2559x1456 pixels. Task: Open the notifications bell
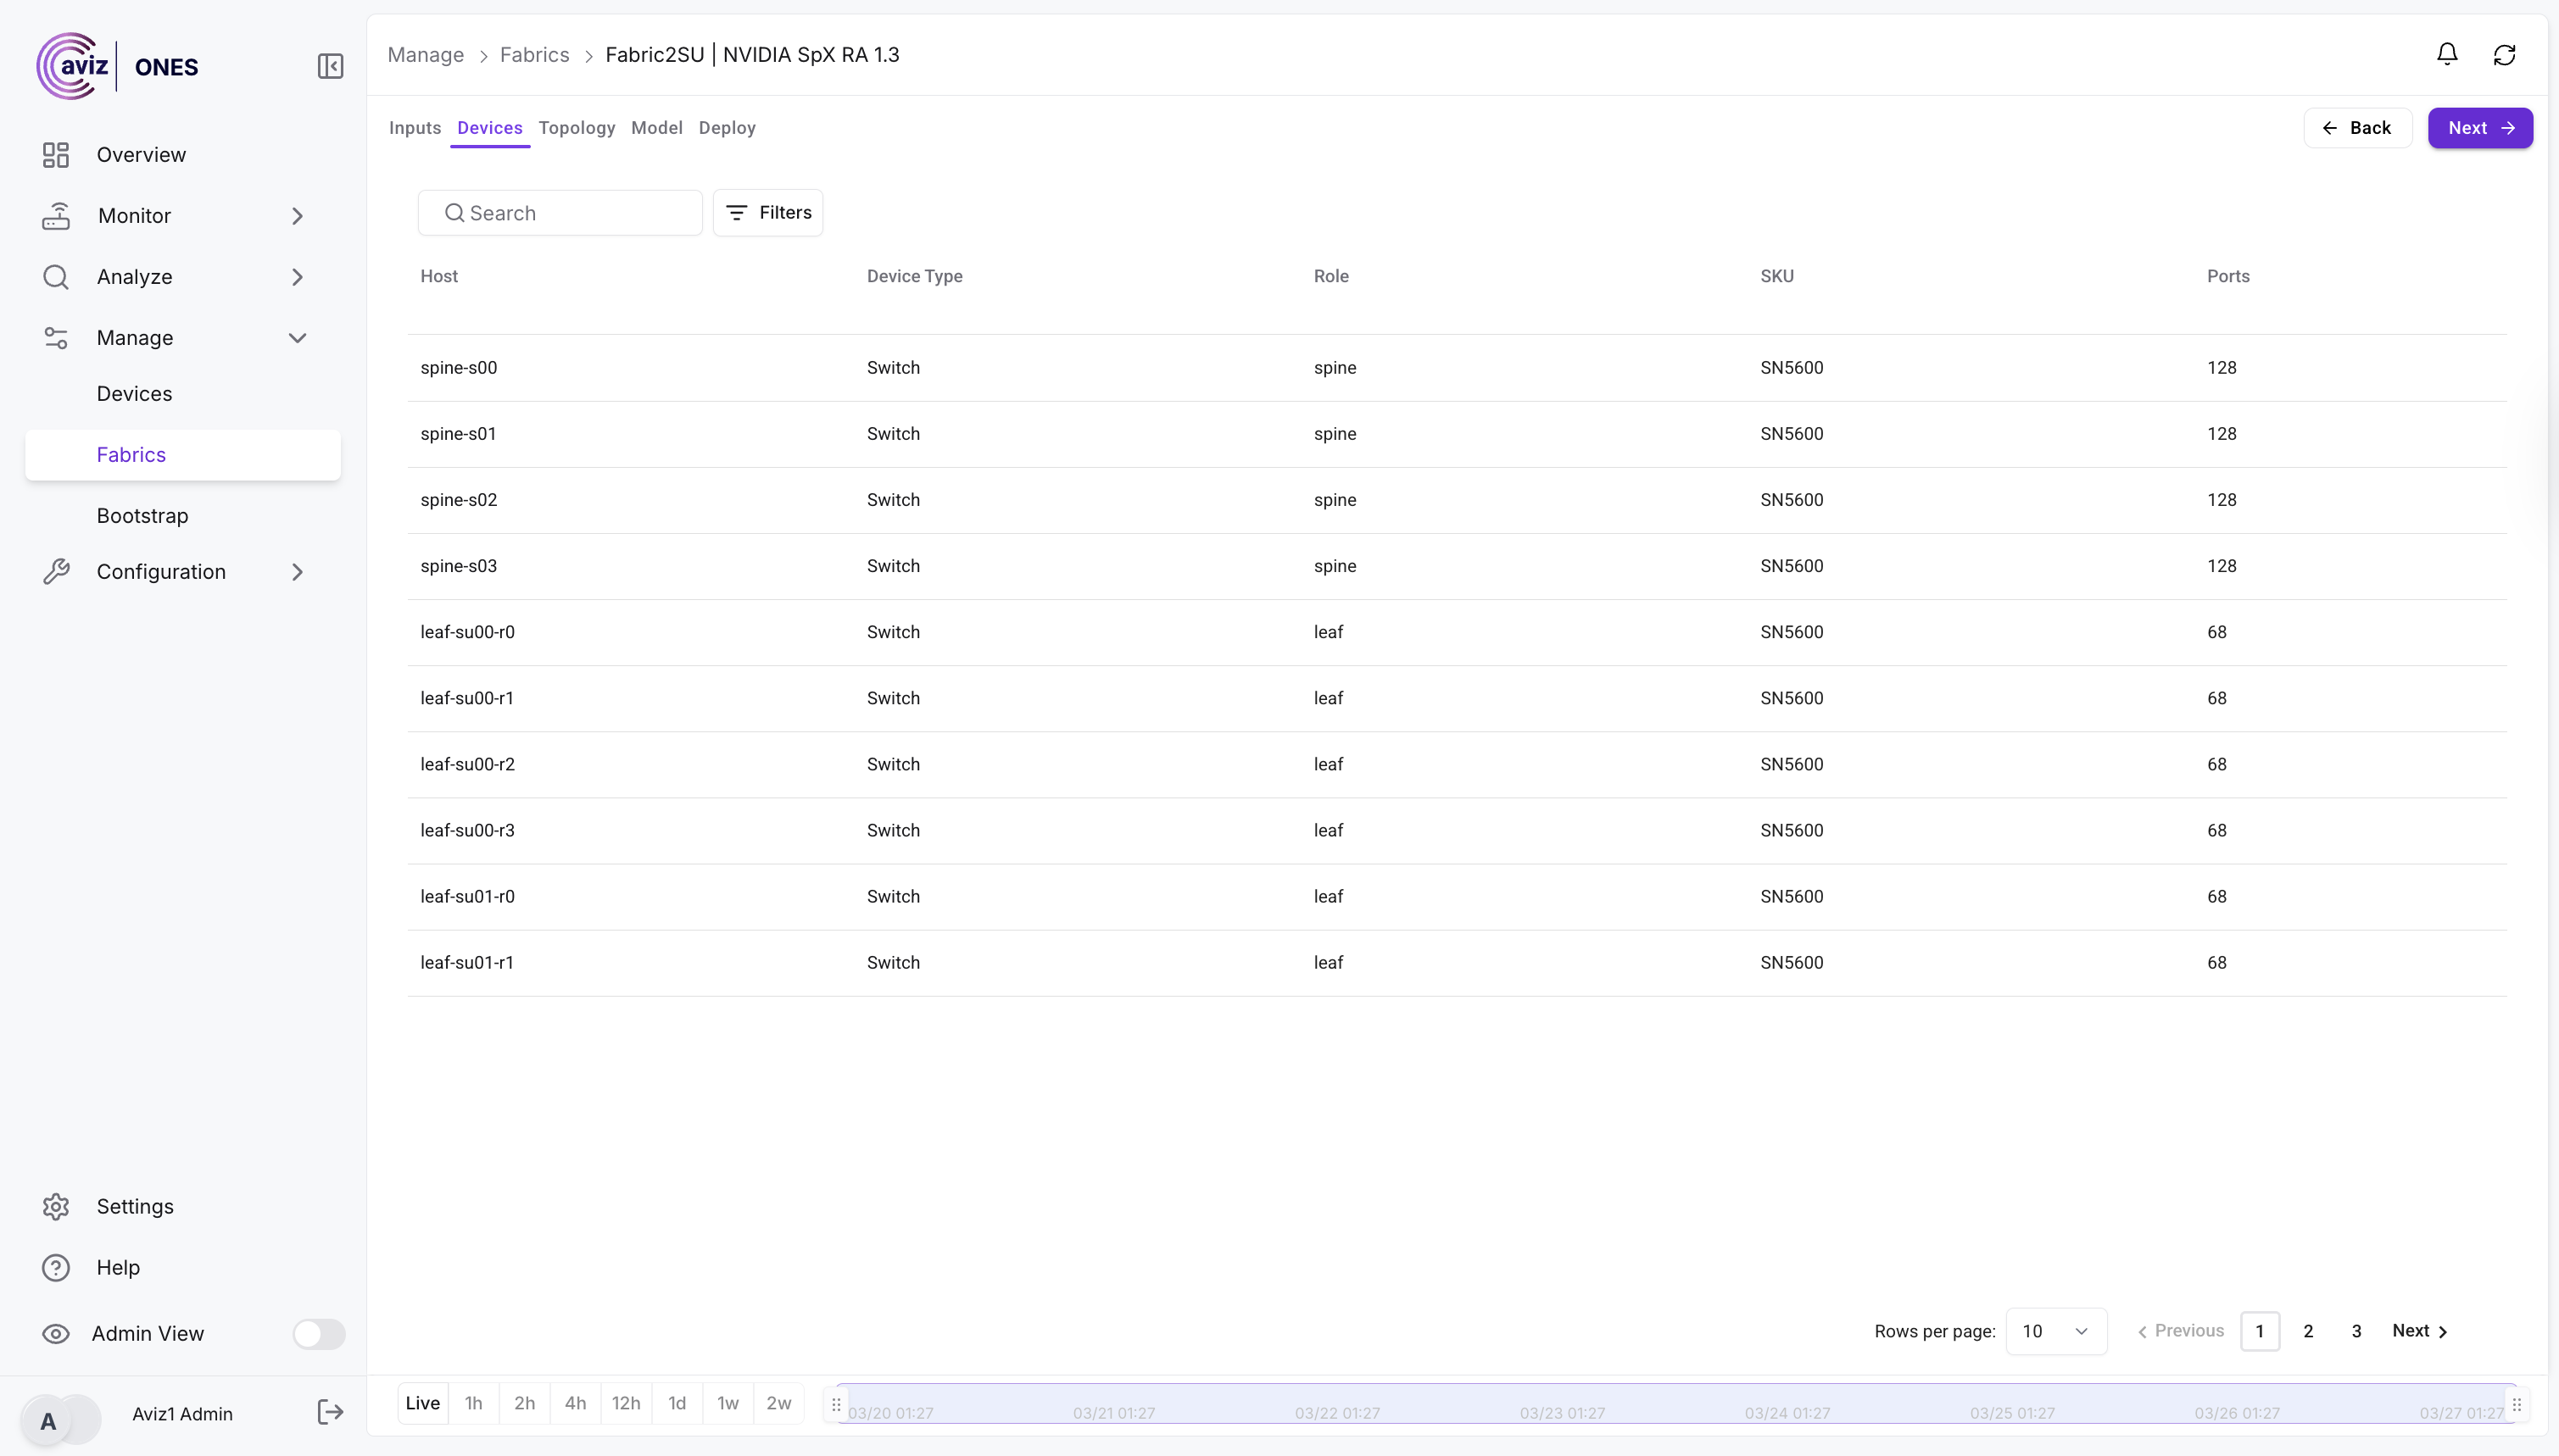(x=2446, y=54)
